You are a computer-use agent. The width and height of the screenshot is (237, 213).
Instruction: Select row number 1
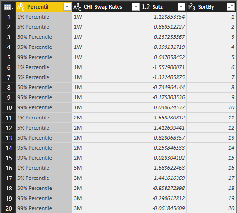pyautogui.click(x=9, y=17)
